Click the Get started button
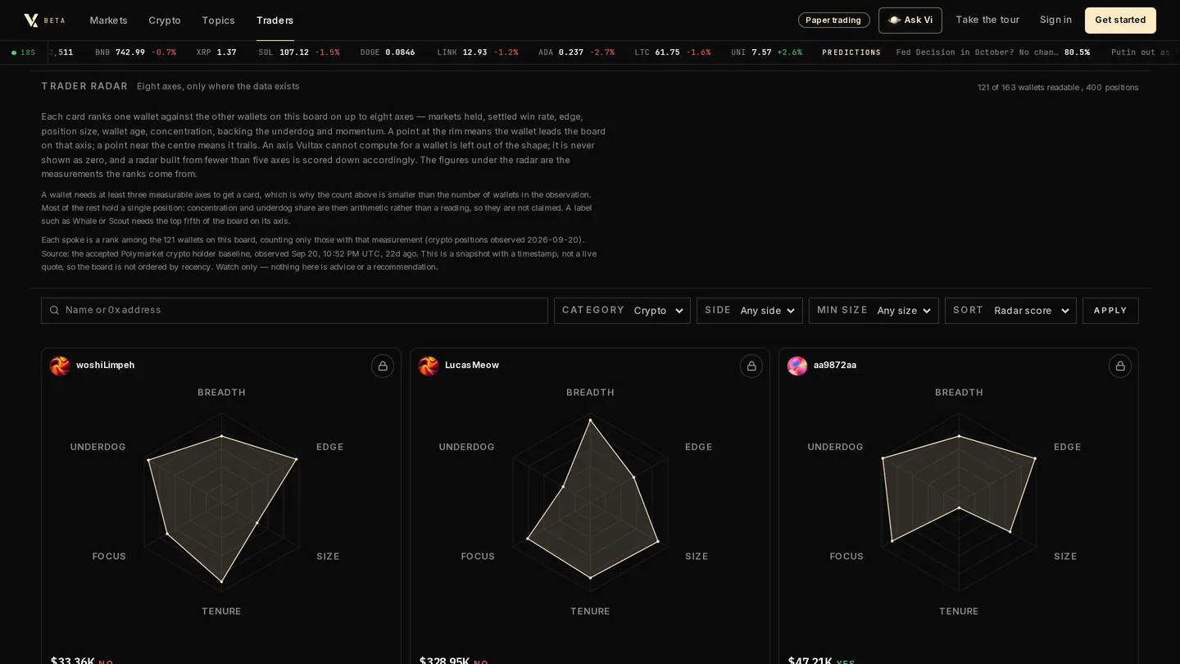This screenshot has height=664, width=1180. click(x=1120, y=20)
